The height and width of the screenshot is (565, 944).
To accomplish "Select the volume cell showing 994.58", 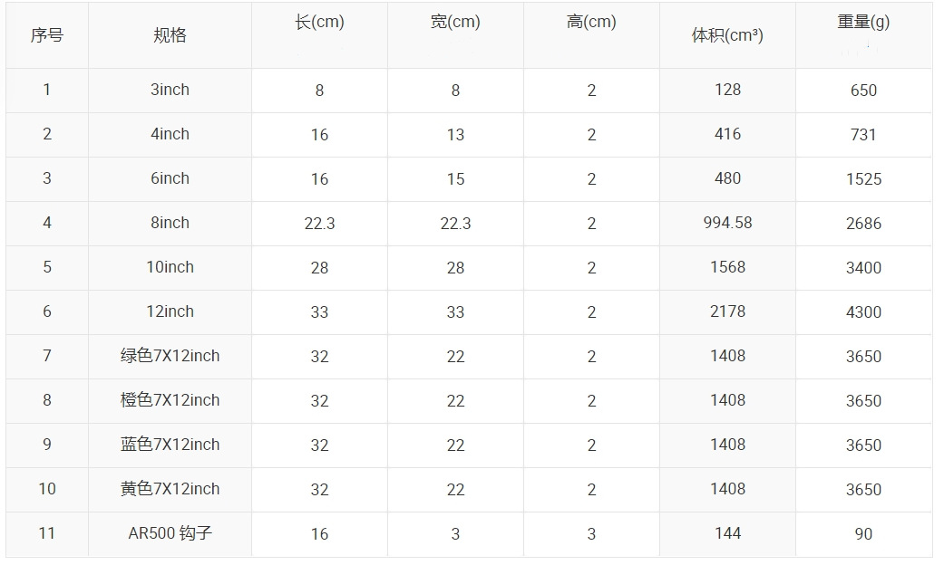I will point(727,223).
